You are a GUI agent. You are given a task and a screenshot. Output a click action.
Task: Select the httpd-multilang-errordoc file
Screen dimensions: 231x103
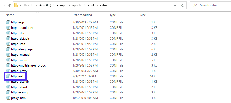click(x=28, y=65)
